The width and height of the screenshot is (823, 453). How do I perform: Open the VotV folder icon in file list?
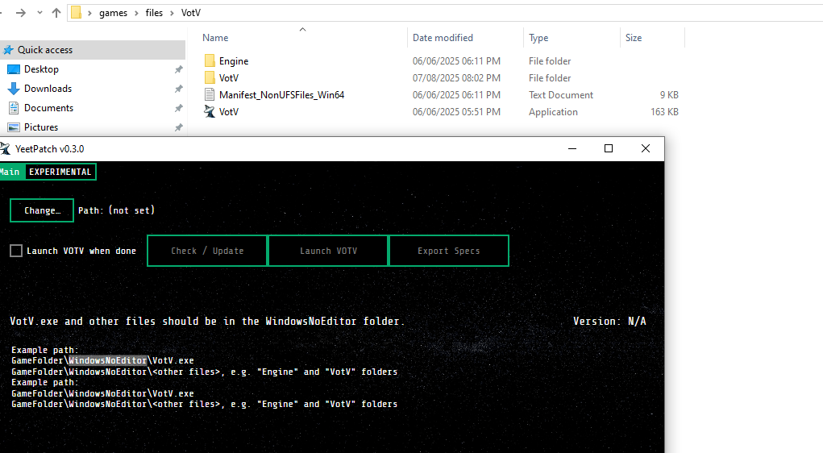click(210, 77)
